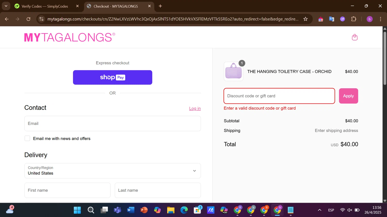The height and width of the screenshot is (217, 387).
Task: View site information icon in address bar
Action: [x=41, y=19]
